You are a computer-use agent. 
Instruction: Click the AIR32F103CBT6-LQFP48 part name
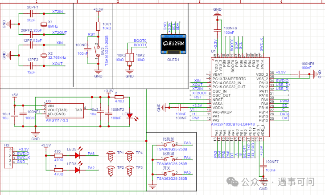(233, 124)
